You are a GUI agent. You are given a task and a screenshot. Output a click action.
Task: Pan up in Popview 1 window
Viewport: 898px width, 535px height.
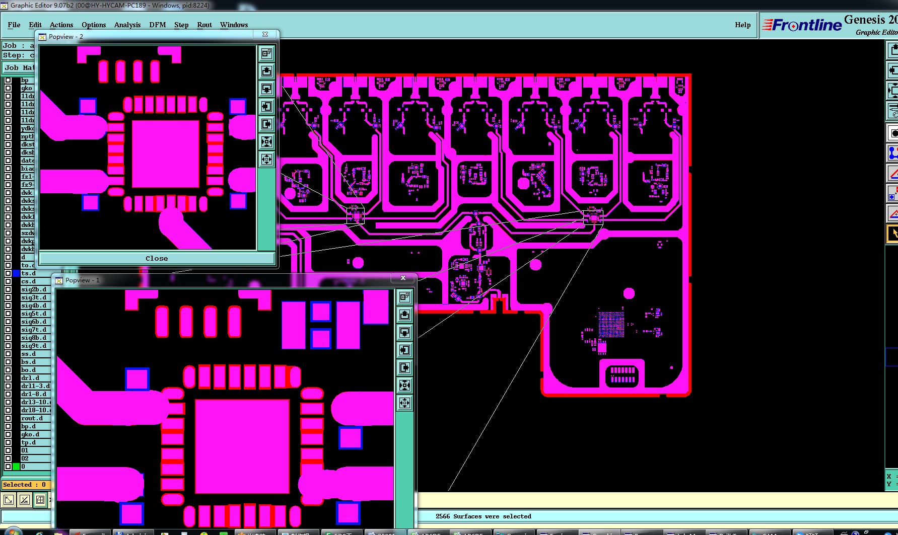tap(404, 315)
